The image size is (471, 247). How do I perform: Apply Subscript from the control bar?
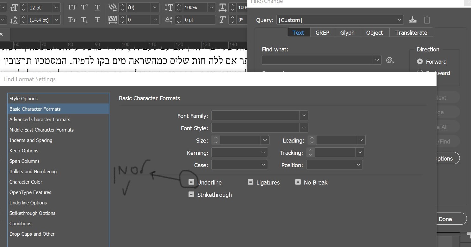click(84, 20)
